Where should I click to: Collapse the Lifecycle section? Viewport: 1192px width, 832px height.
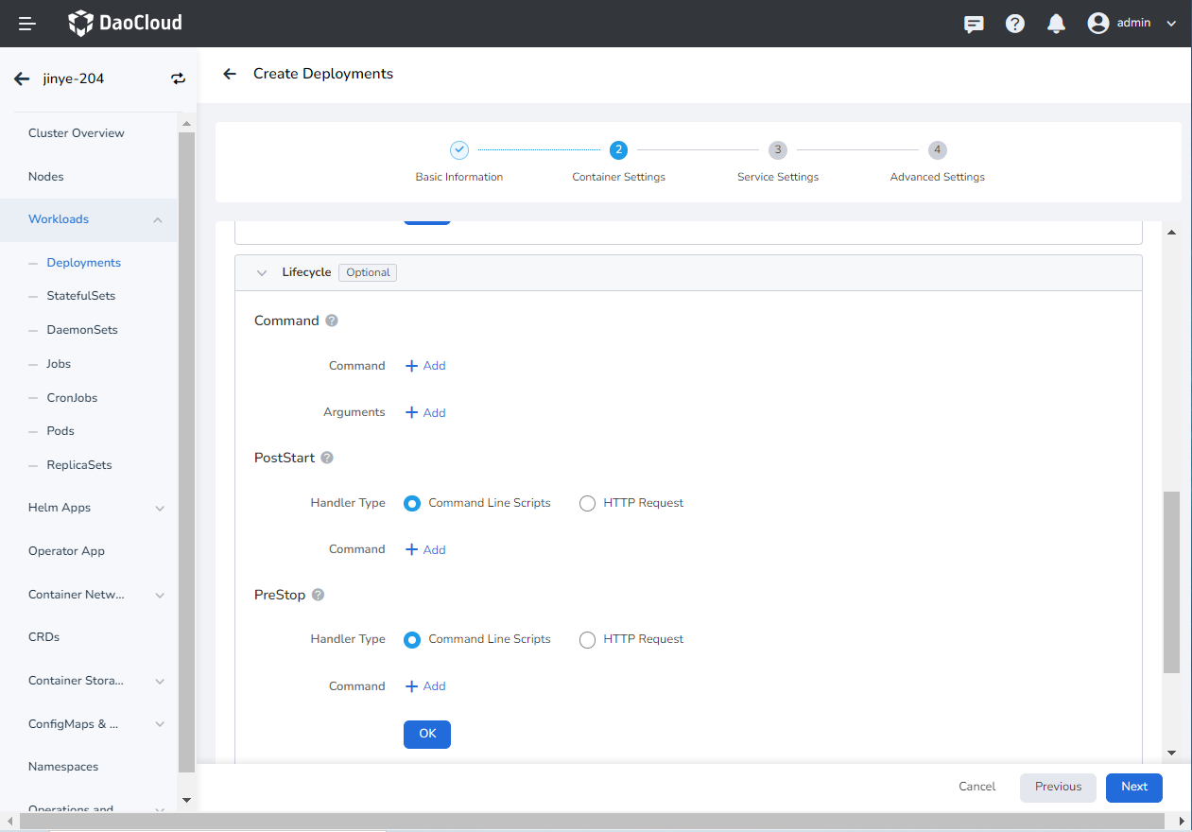pyautogui.click(x=262, y=272)
